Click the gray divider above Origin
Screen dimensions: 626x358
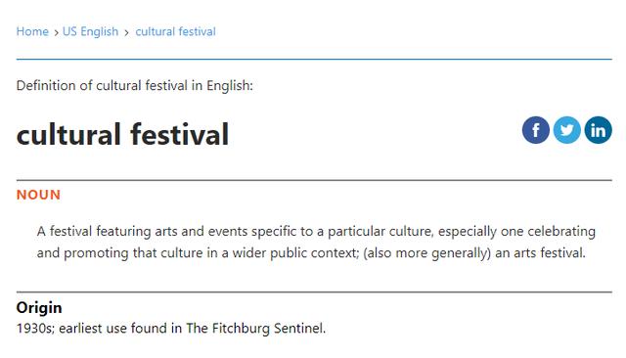[x=314, y=291]
